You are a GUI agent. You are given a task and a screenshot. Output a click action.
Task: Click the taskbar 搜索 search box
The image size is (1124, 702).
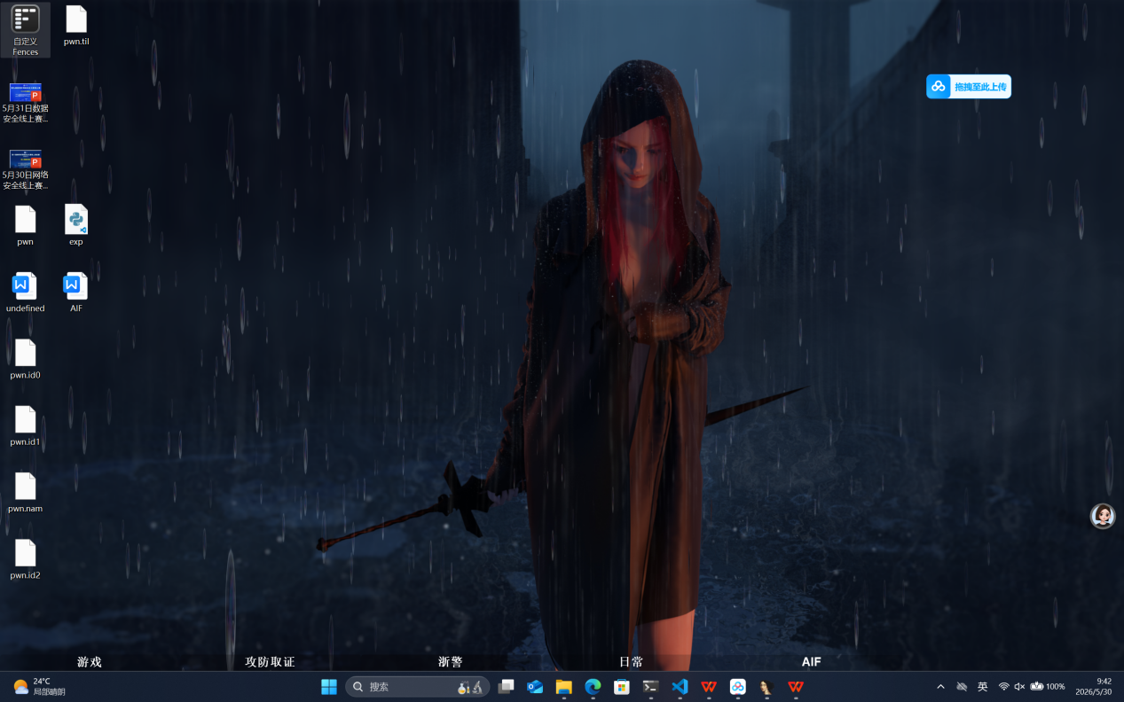[417, 687]
